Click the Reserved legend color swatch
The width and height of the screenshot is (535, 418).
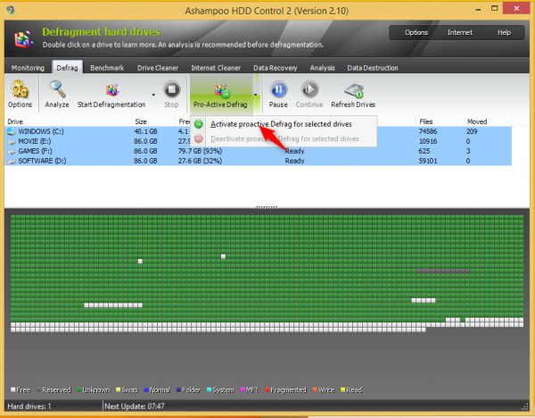pos(38,390)
